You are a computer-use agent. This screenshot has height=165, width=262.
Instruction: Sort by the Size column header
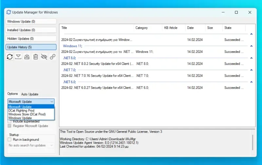(x=214, y=28)
